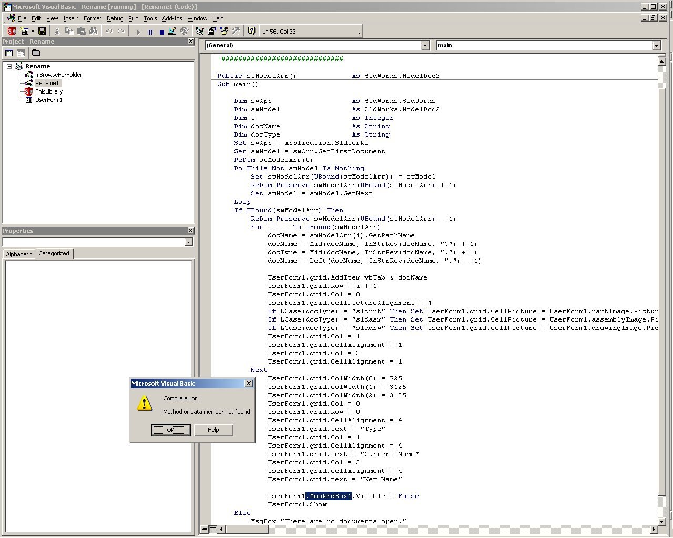Image resolution: width=673 pixels, height=538 pixels.
Task: Save the Rename project with disk icon
Action: pos(42,32)
